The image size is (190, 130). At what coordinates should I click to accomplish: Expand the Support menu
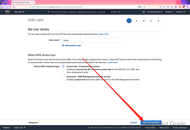tap(180, 12)
